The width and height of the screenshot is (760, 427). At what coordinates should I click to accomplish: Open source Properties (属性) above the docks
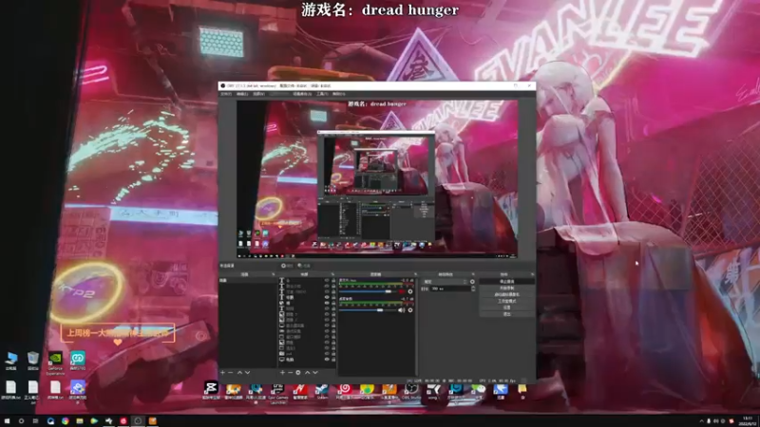[287, 266]
